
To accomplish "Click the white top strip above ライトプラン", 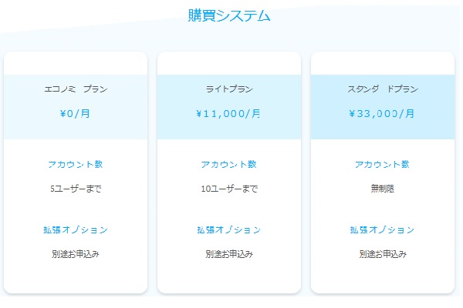I will [228, 64].
